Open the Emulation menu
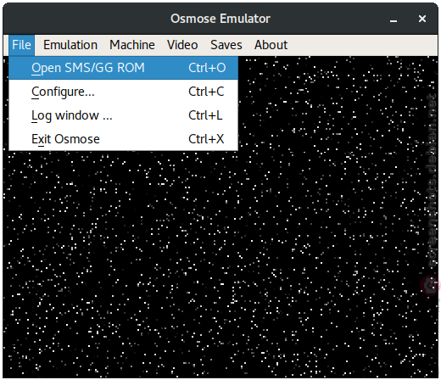 point(70,45)
